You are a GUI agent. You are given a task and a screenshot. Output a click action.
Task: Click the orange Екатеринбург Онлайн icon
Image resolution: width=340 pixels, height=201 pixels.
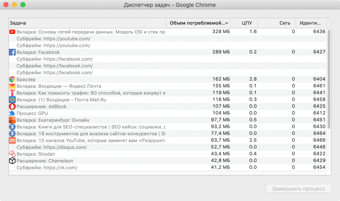(12, 120)
